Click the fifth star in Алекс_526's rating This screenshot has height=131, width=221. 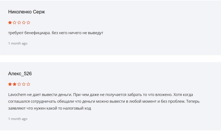28,84
